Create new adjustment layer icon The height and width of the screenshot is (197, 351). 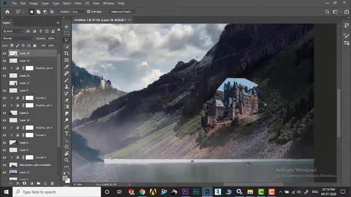coord(32,183)
